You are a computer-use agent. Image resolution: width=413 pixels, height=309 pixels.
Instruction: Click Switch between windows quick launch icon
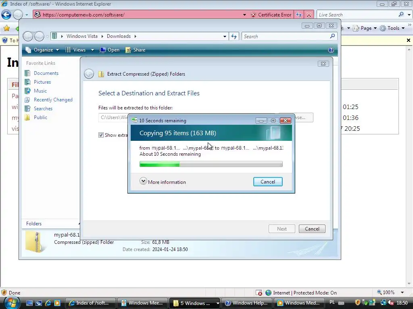38,303
